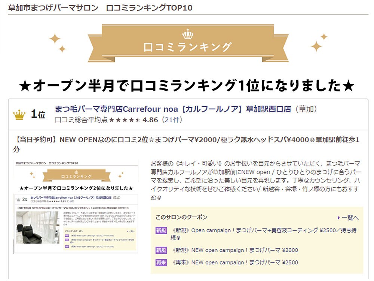This screenshot has height=281, width=374.
Task: Select the 再来 NEW open campaign ¥2500 coupon
Action: (x=235, y=262)
